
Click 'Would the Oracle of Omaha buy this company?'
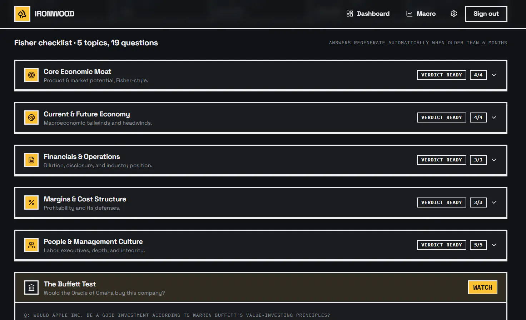click(x=104, y=293)
